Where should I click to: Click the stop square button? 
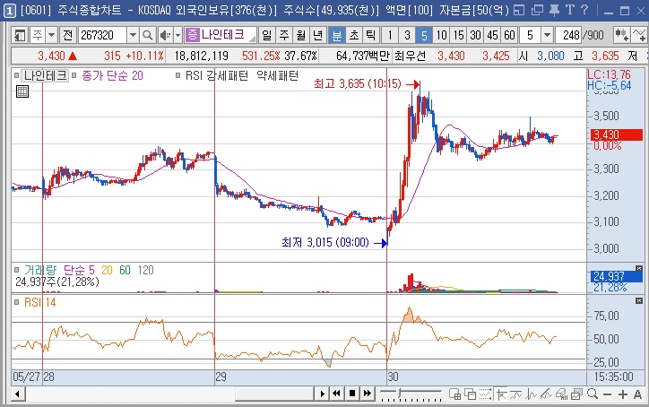pos(352,394)
